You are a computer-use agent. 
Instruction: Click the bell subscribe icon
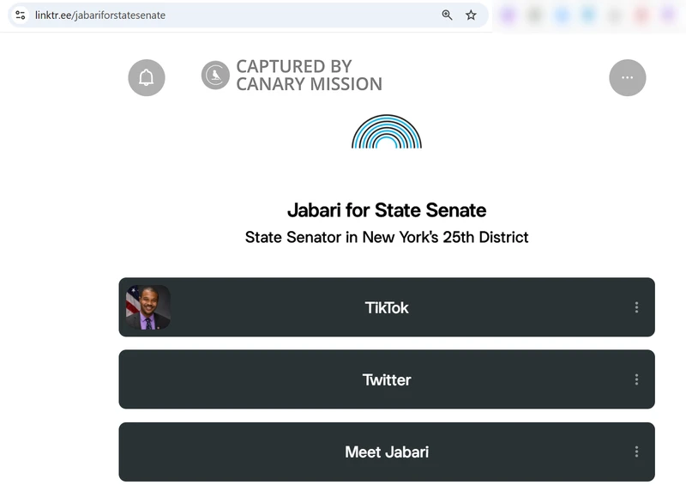[147, 78]
